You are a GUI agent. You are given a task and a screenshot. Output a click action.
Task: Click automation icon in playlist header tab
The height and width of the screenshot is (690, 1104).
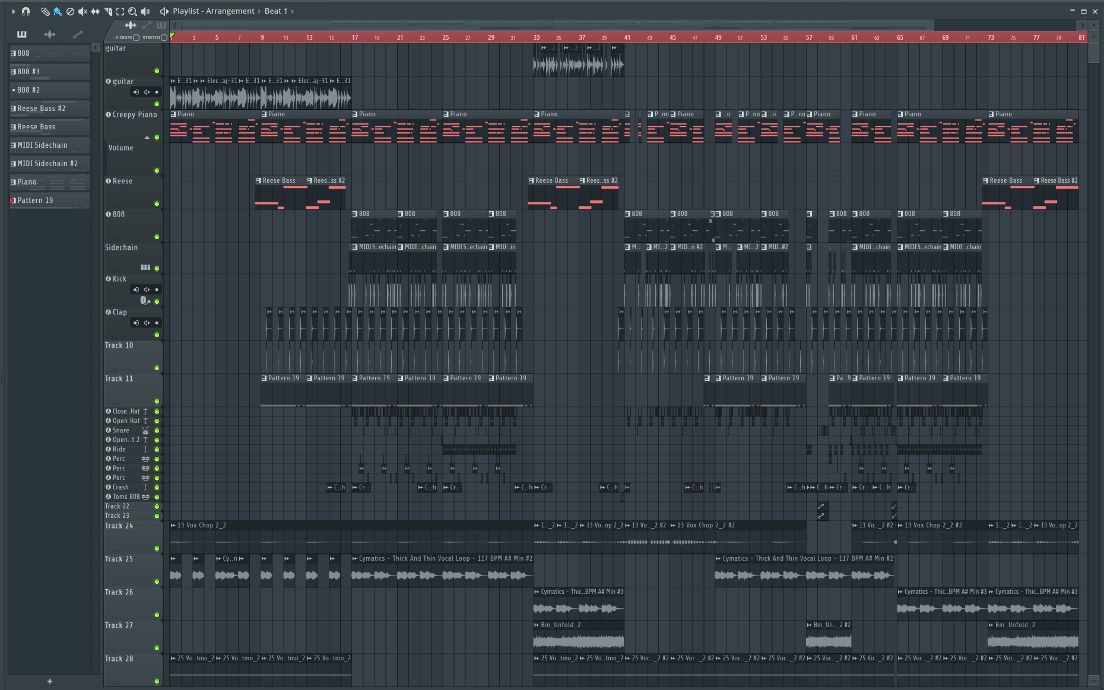tap(146, 26)
